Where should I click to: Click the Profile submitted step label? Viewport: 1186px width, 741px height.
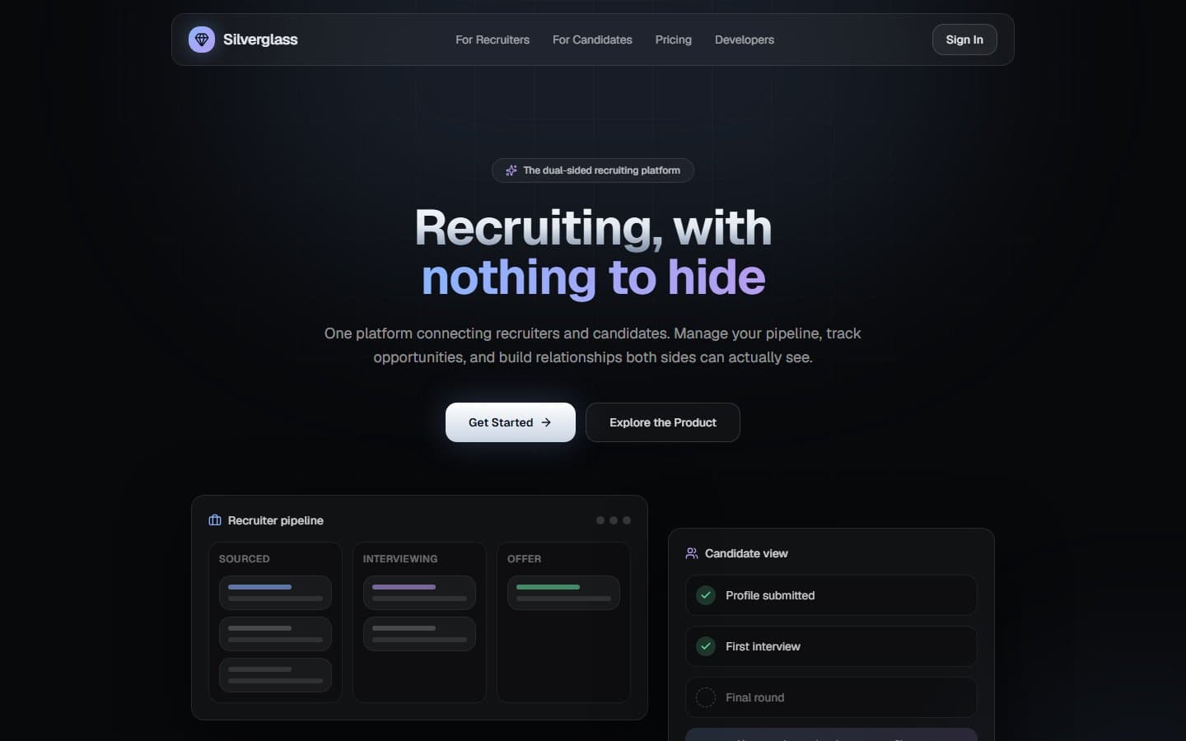coord(770,595)
